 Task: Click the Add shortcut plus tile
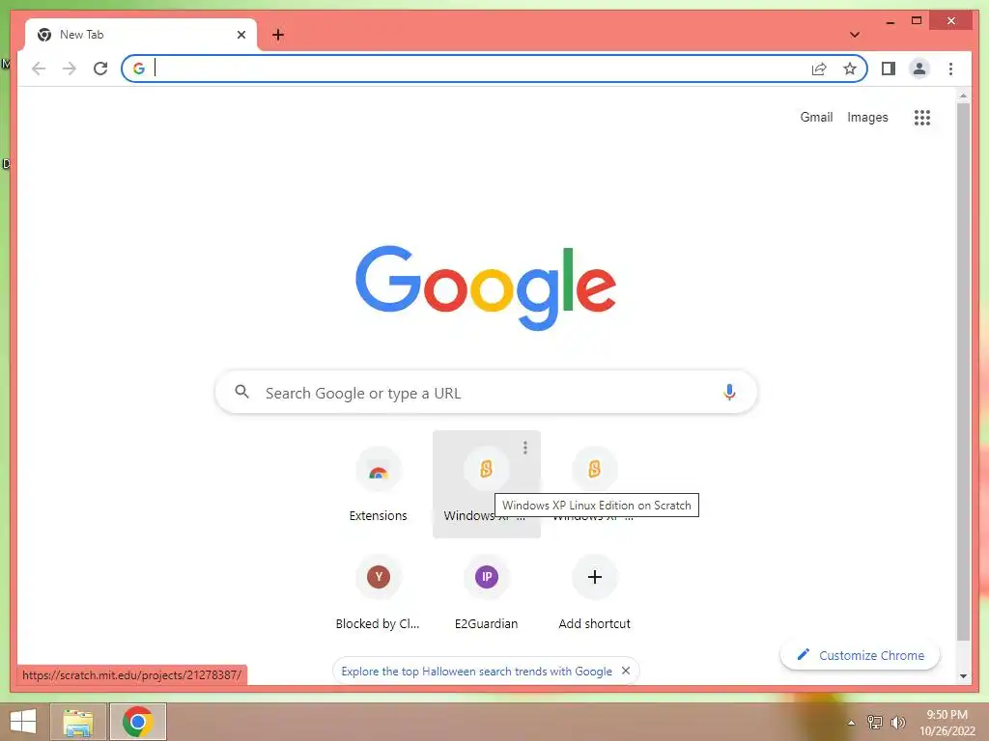pos(594,592)
